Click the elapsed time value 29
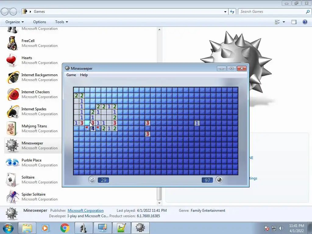312x234 pixels. 104,180
